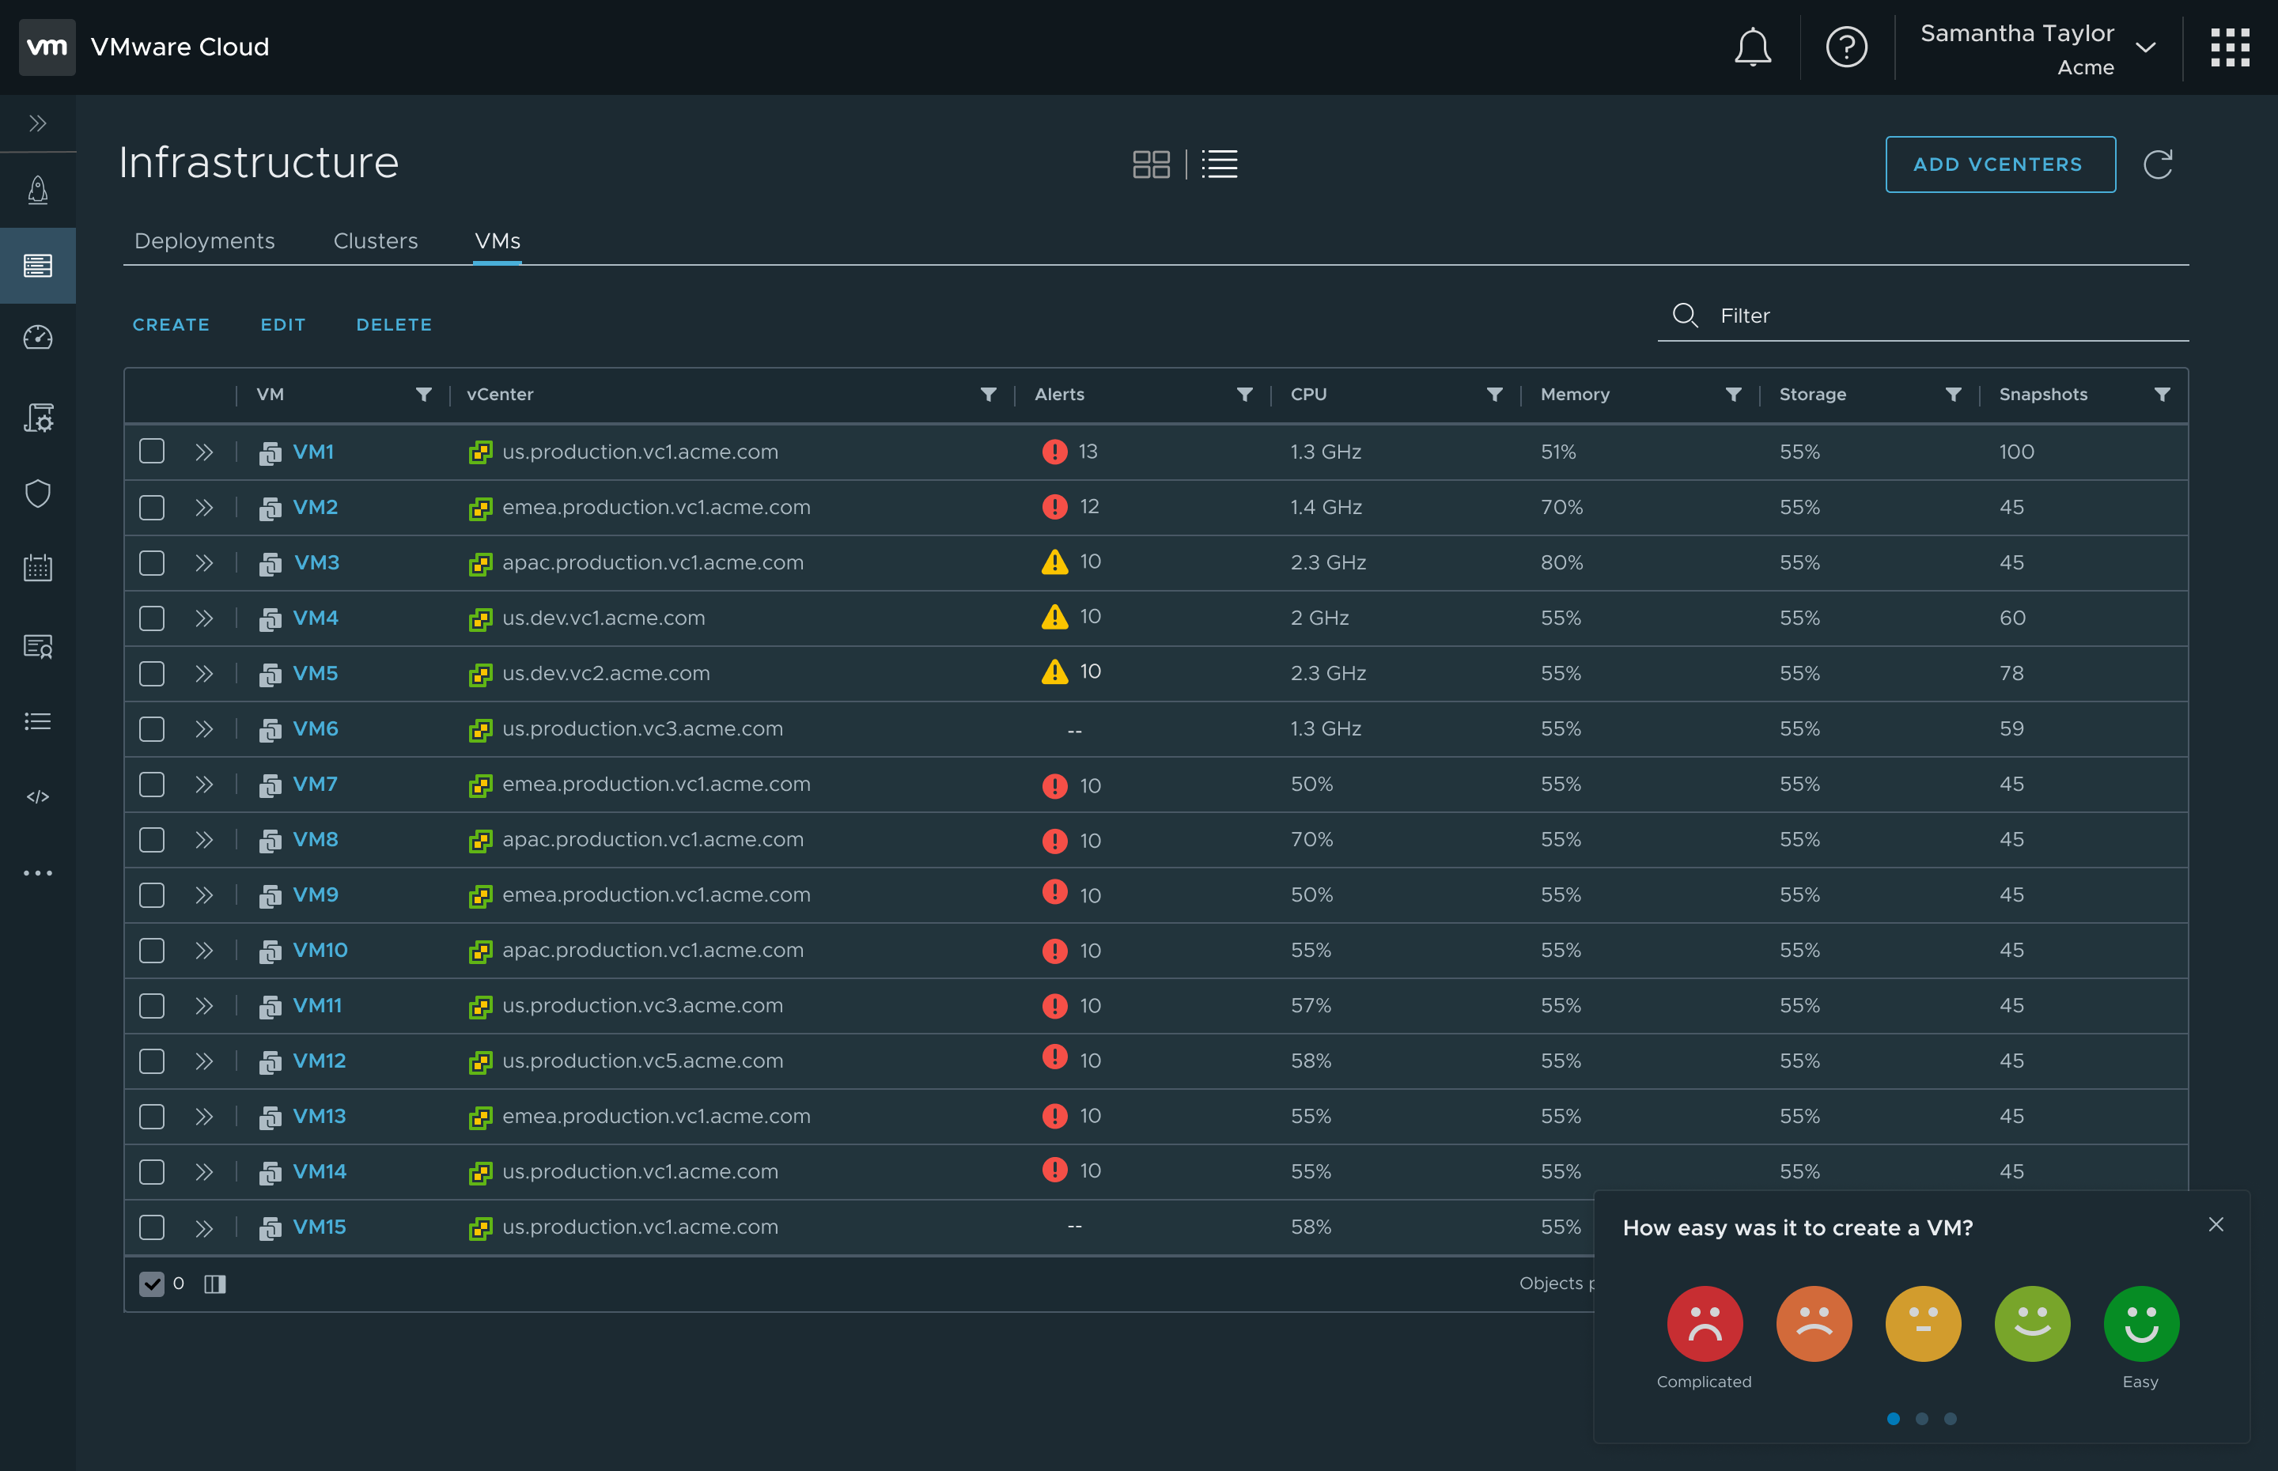Filter the Alerts column
Screen dimensions: 2278x1471
[x=1244, y=395]
